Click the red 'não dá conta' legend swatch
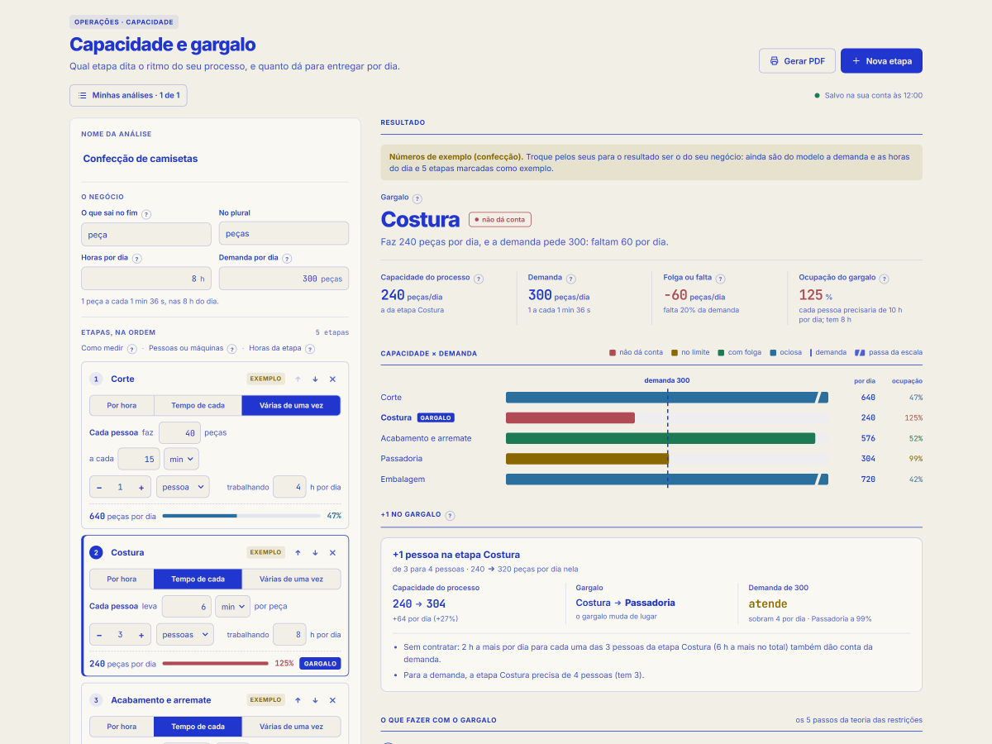 613,353
